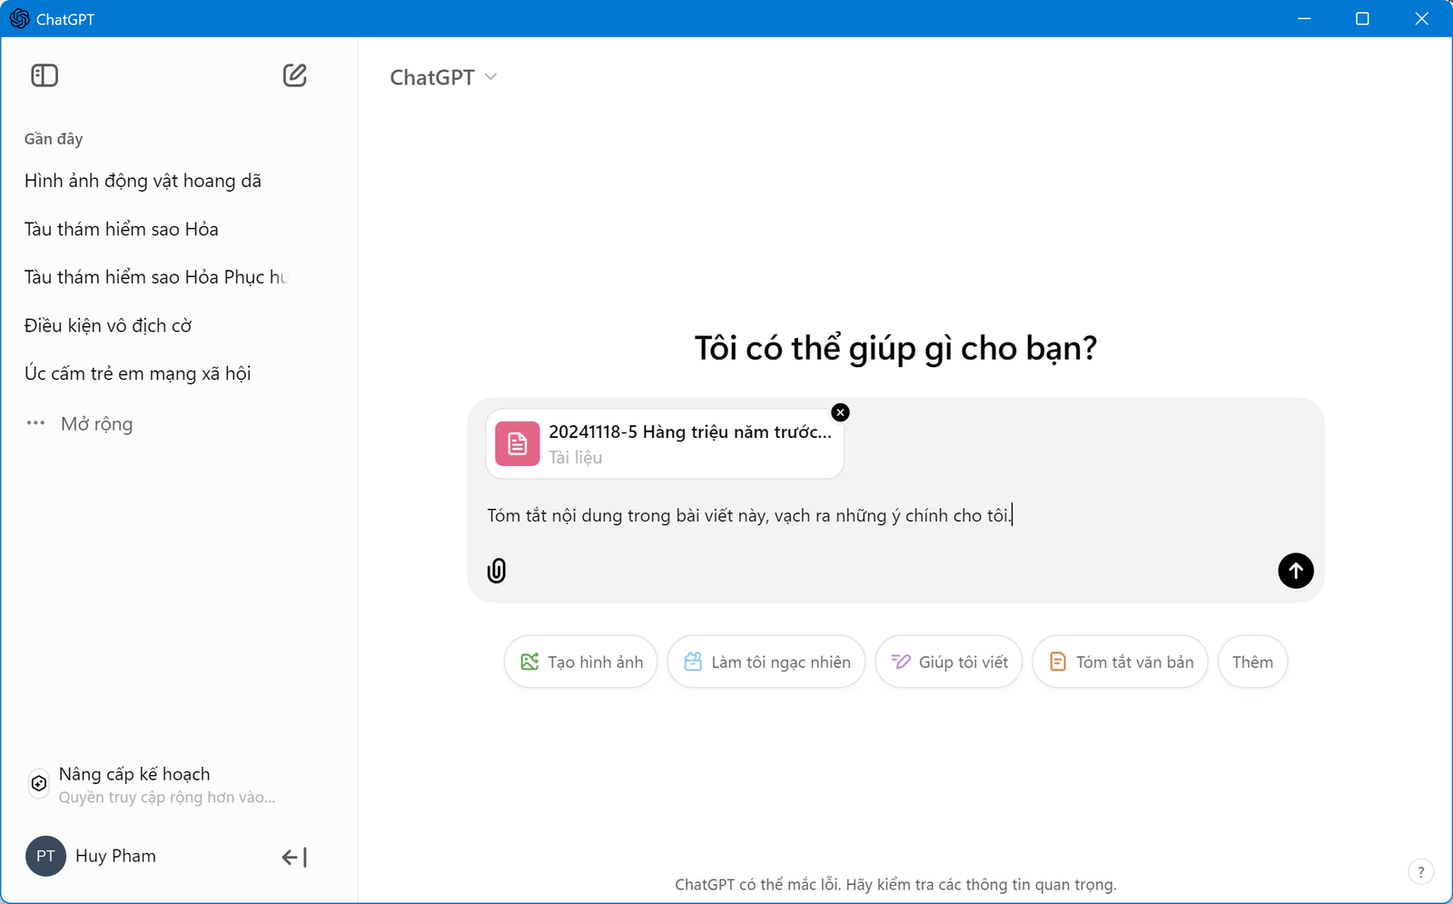The width and height of the screenshot is (1453, 904).
Task: Select the Hình ảnh động vật hoang dã chat
Action: click(143, 180)
